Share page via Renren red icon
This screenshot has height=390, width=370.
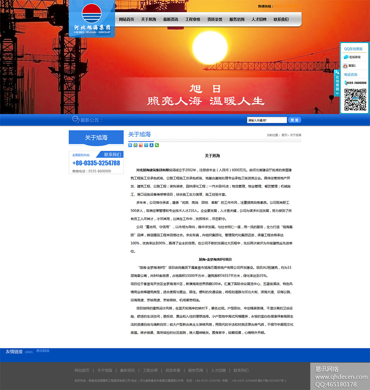click(151, 145)
